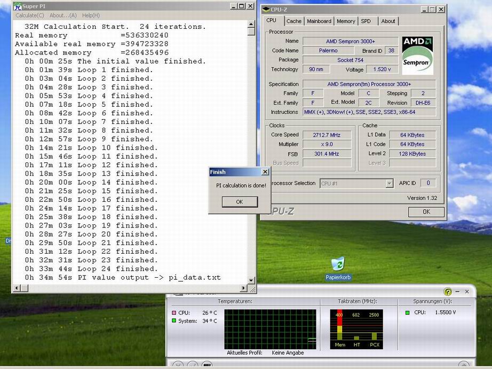
Task: Click the Multiplier value 'x 9.0'
Action: (327, 144)
